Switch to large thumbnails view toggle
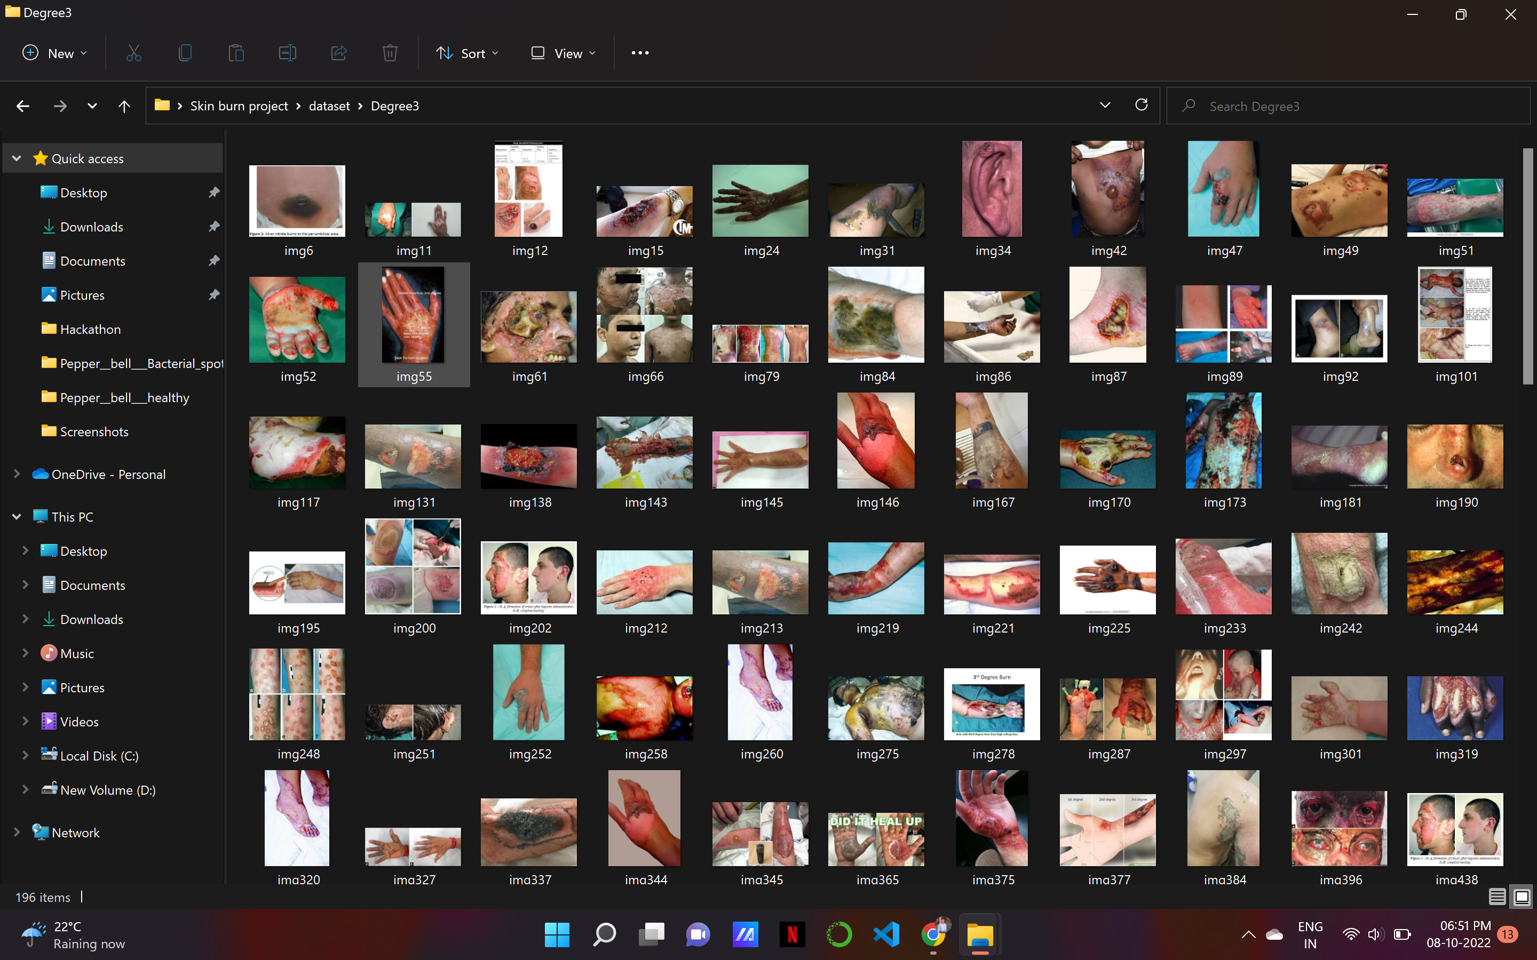The height and width of the screenshot is (960, 1537). click(1522, 897)
